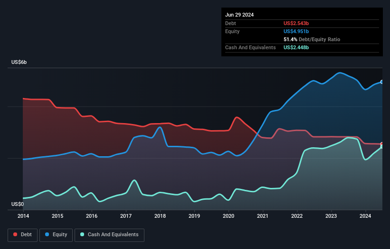
Task: Click the 51.4% Debt/Equity Ratio text
Action: point(312,39)
